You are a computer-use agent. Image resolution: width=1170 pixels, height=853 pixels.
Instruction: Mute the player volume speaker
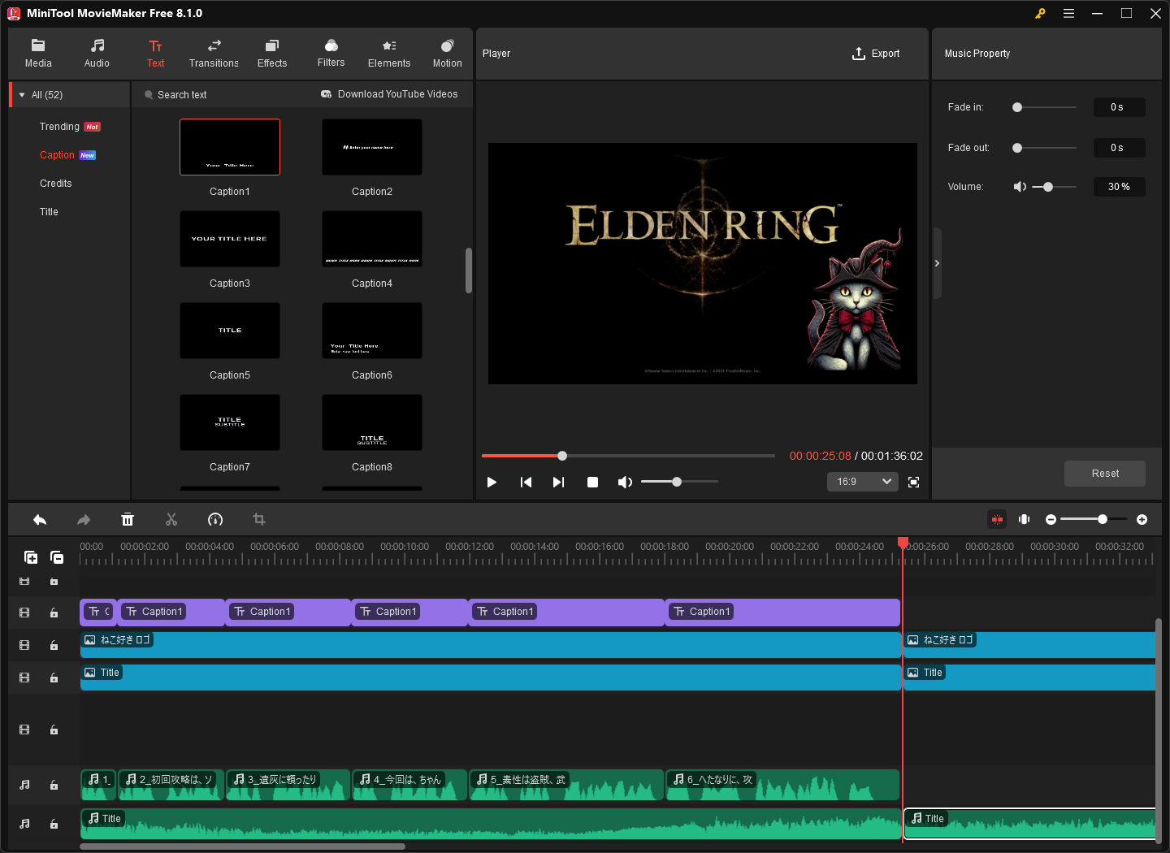pos(625,483)
